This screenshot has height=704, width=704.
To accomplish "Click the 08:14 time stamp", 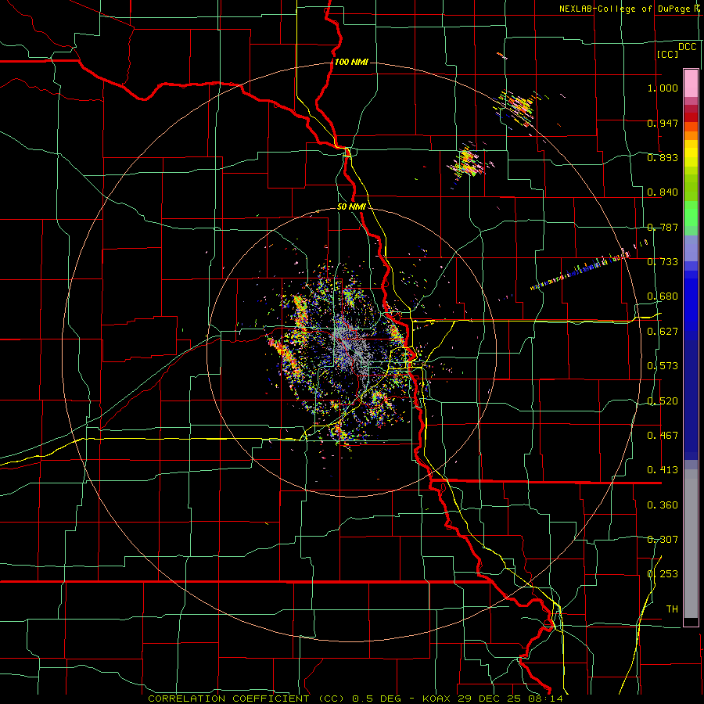I will [x=544, y=699].
